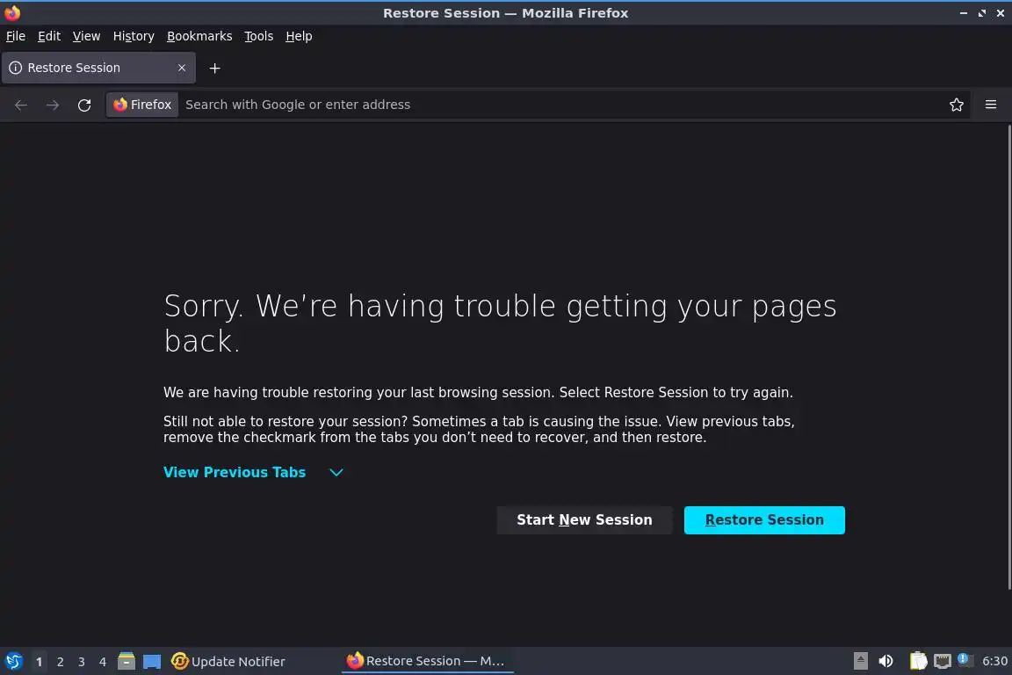Open the Help menu
The width and height of the screenshot is (1012, 675).
[x=299, y=36]
